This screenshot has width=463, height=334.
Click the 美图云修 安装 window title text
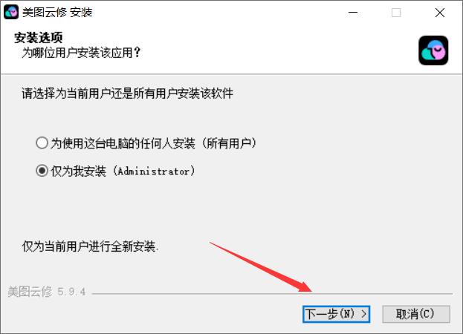(57, 13)
